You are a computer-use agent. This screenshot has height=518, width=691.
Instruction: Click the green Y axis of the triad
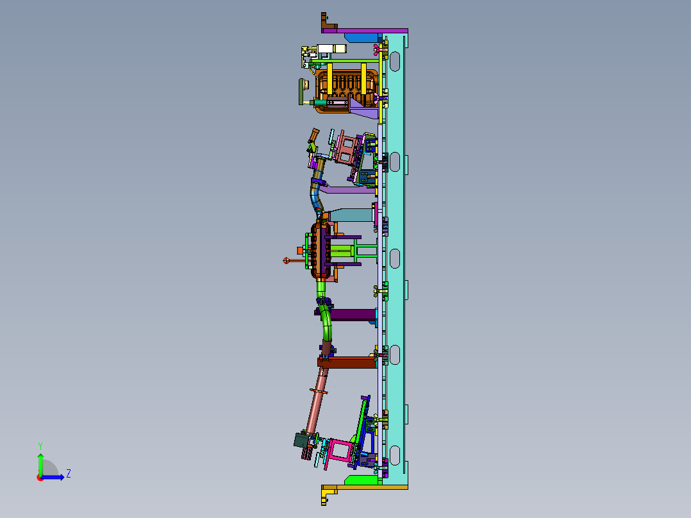tap(40, 464)
